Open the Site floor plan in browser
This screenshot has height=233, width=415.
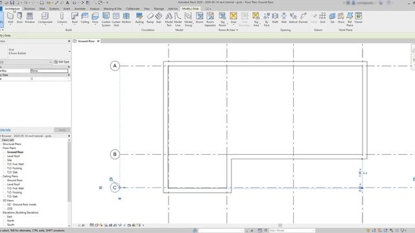coord(9,160)
